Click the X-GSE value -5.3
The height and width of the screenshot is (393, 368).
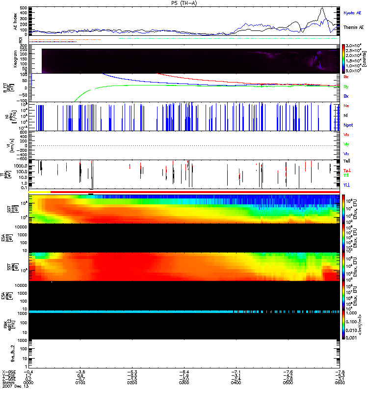[132, 372]
